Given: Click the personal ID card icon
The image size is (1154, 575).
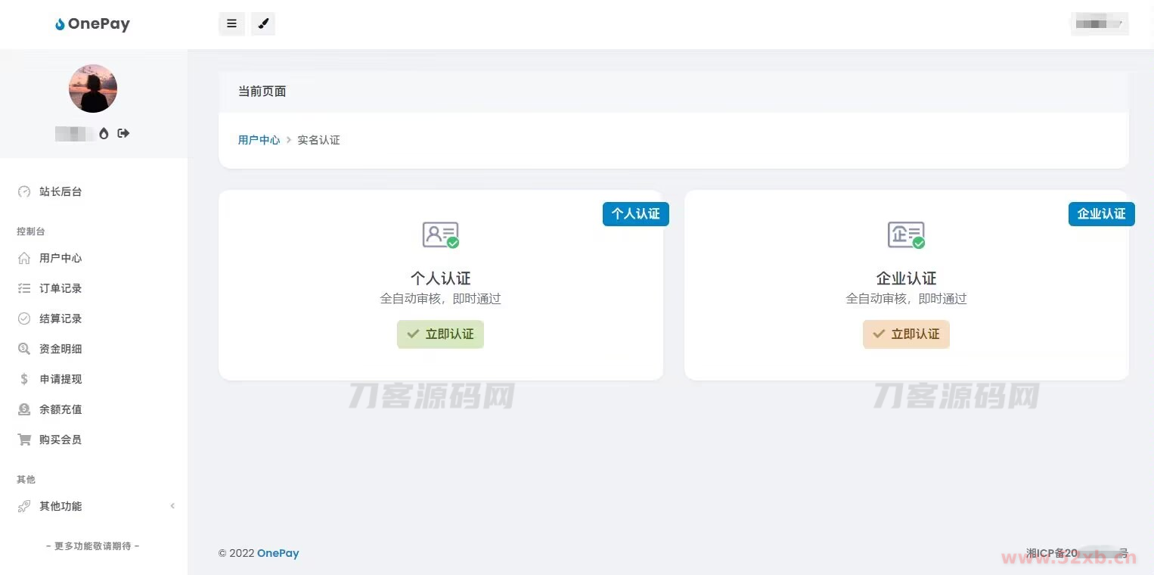Looking at the screenshot, I should point(440,235).
